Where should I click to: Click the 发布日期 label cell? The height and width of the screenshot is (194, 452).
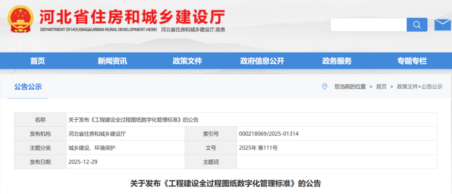tap(40, 162)
